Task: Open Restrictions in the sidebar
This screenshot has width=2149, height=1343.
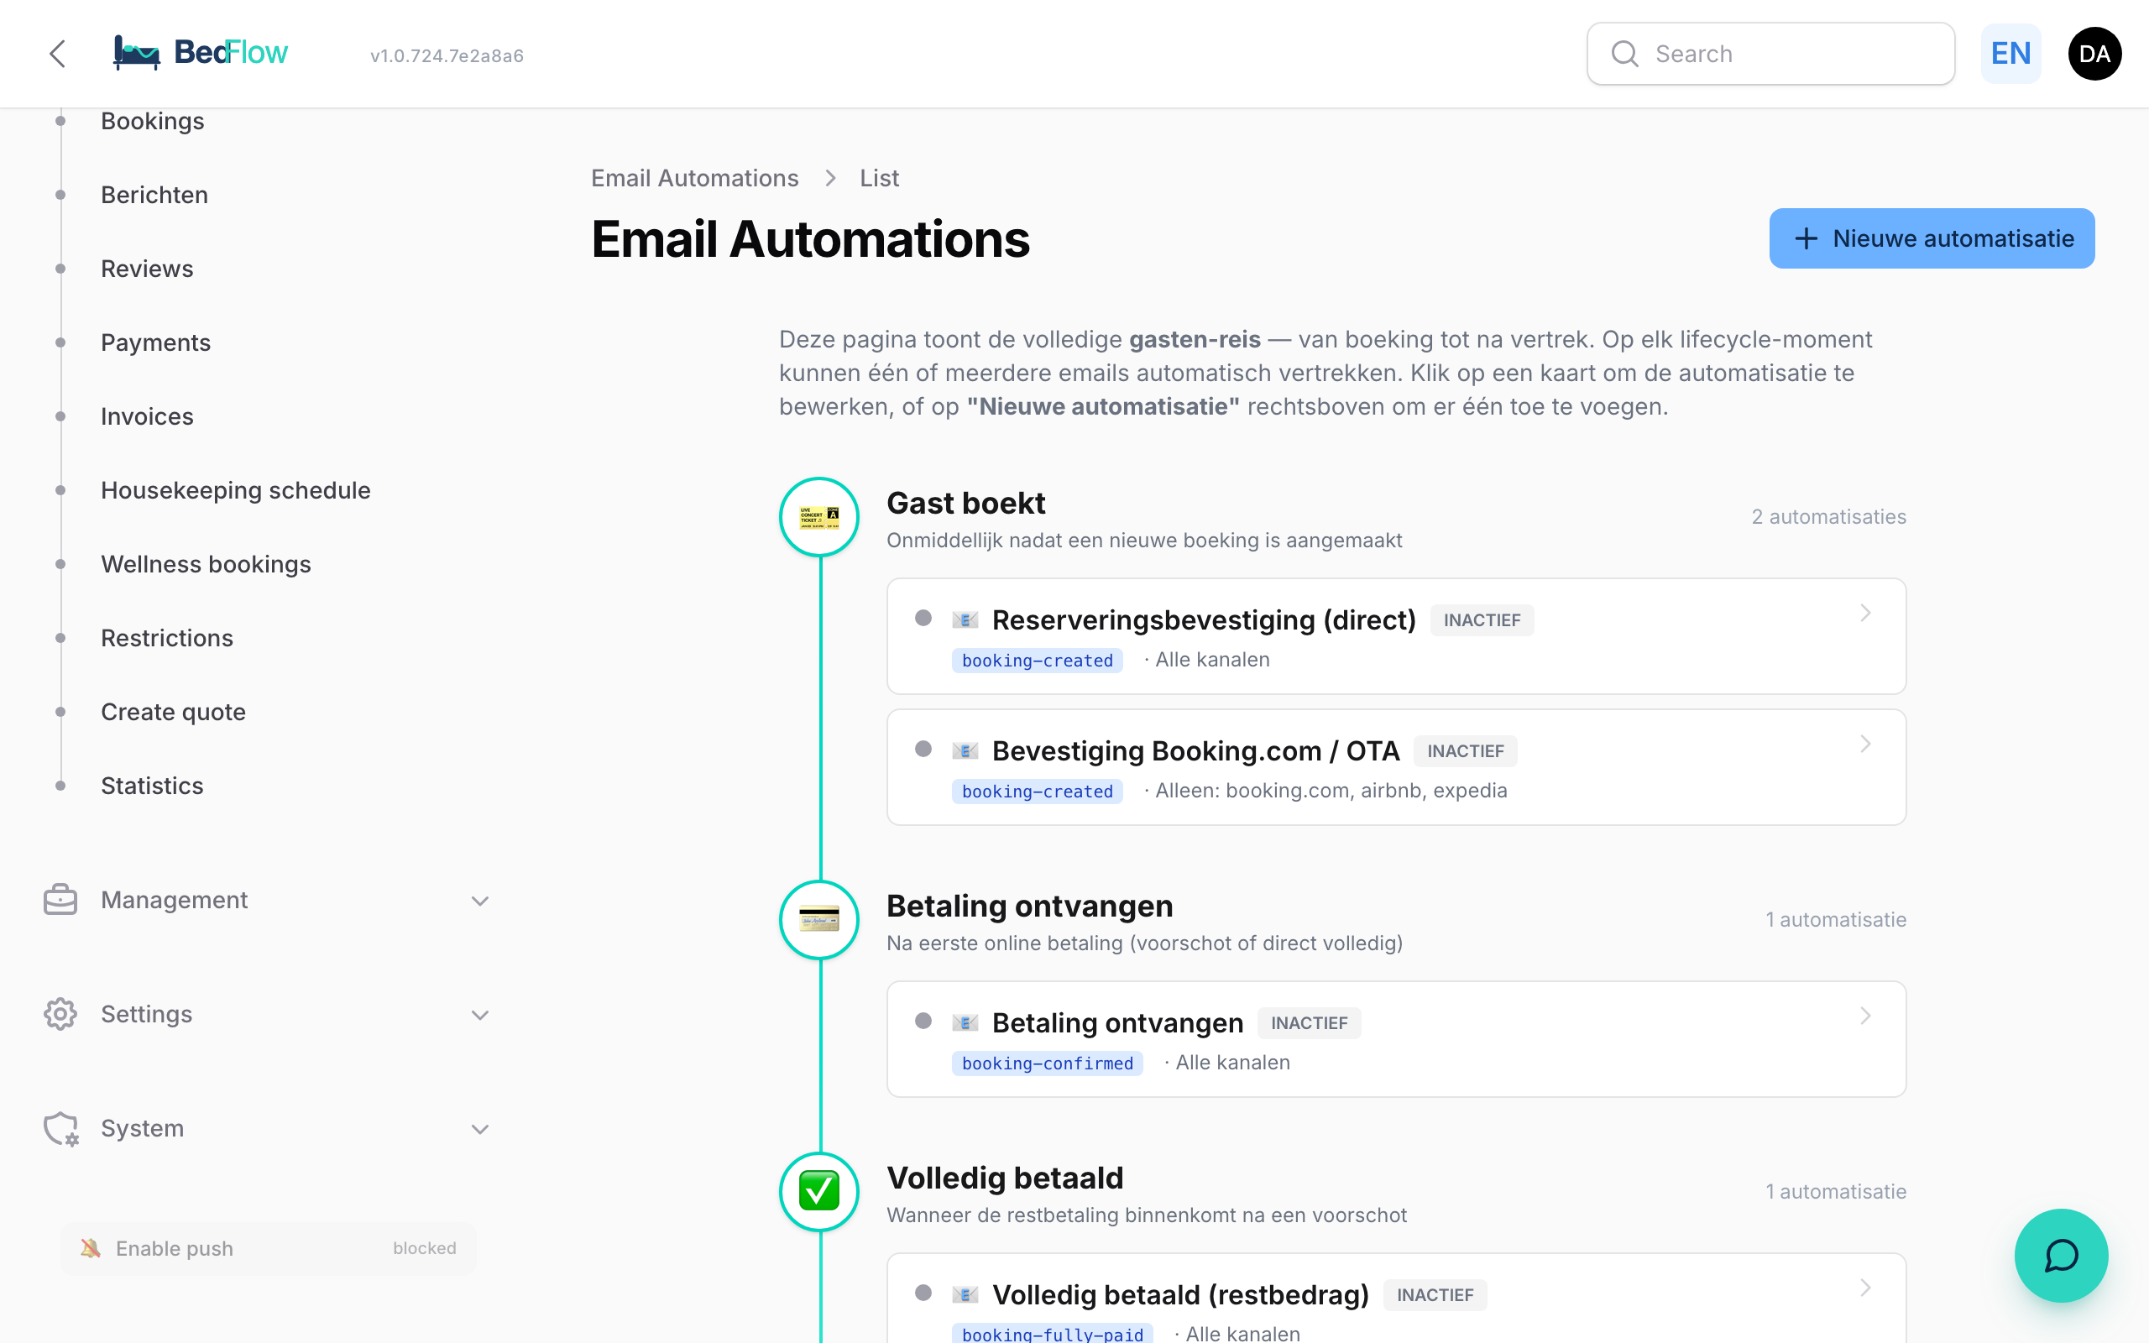Action: click(x=167, y=638)
